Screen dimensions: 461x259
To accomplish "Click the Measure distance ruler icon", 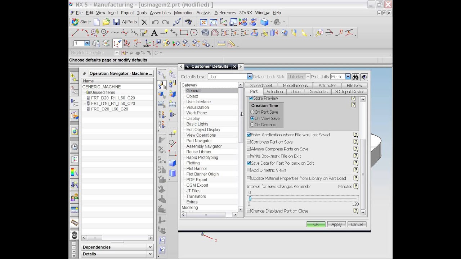I will coord(221,44).
